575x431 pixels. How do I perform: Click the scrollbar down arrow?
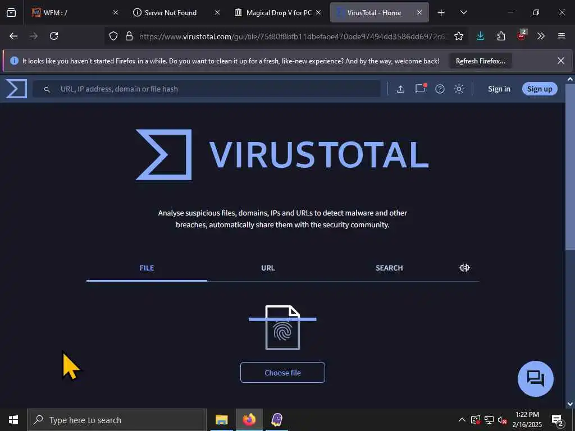point(570,404)
